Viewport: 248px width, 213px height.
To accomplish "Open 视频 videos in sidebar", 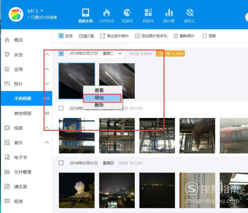I will click(x=18, y=128).
